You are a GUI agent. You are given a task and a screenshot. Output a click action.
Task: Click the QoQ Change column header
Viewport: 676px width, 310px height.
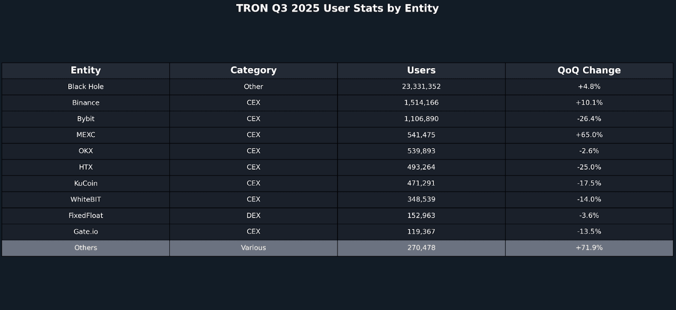click(x=589, y=71)
